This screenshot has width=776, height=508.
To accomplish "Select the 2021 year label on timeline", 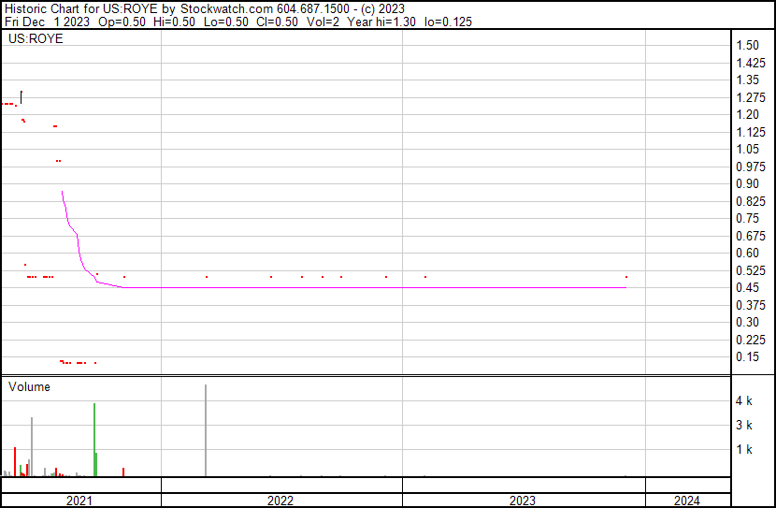I will pos(79,501).
